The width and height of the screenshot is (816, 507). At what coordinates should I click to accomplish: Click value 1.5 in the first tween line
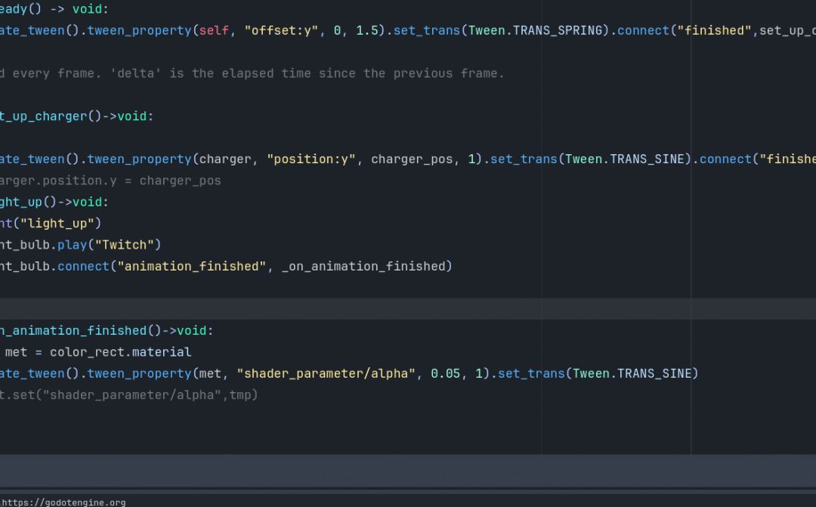(x=367, y=31)
